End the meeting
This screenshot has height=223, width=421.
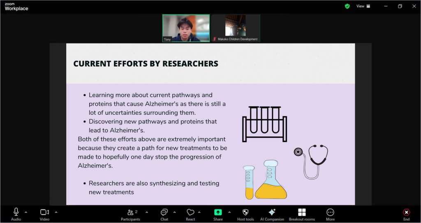[x=407, y=215]
